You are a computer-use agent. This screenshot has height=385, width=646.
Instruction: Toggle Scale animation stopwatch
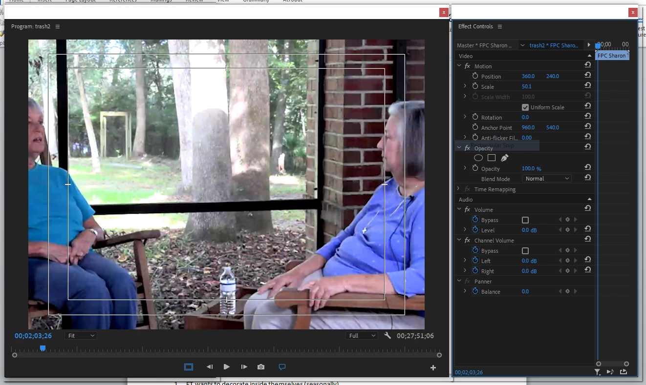(475, 86)
